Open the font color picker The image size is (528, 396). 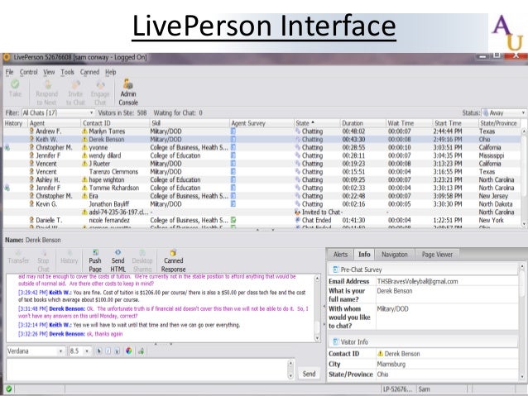tap(128, 351)
